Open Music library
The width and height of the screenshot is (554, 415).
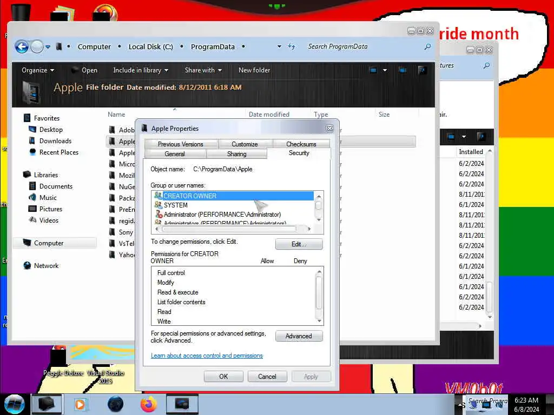[x=48, y=198]
